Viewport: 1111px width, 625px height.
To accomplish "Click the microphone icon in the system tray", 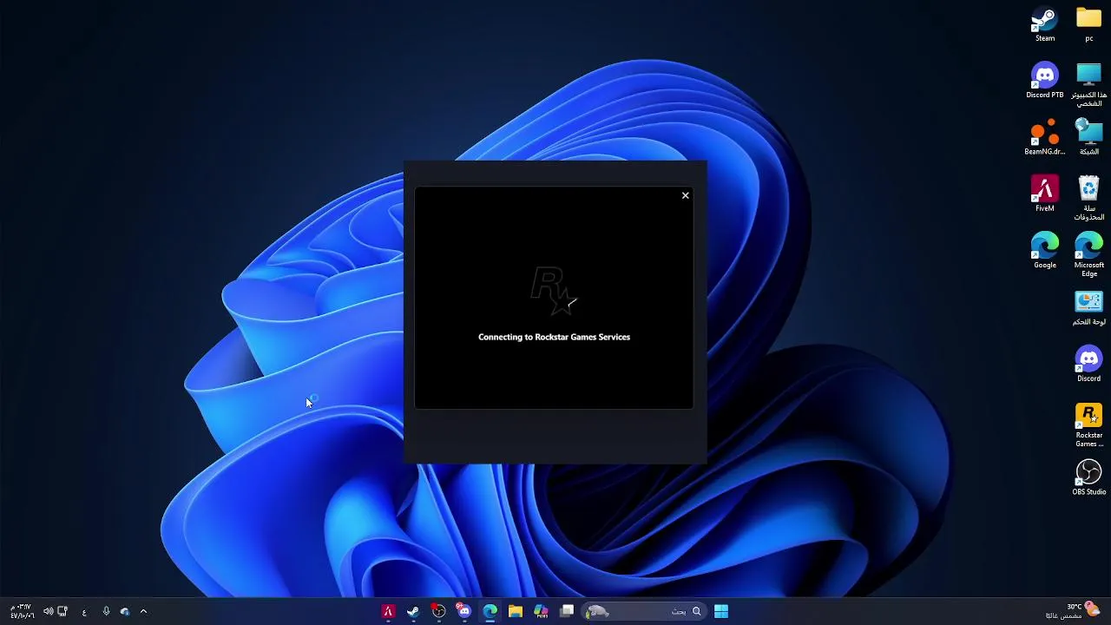I will click(106, 612).
